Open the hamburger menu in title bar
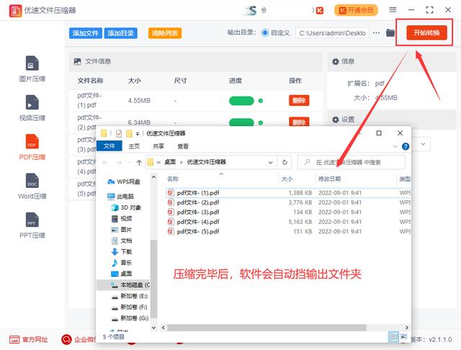Image resolution: width=461 pixels, height=350 pixels. [x=393, y=9]
